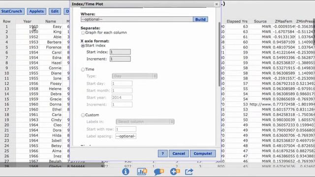The image size is (315, 177).
Task: Click the Start with row input field
Action: click(x=126, y=129)
